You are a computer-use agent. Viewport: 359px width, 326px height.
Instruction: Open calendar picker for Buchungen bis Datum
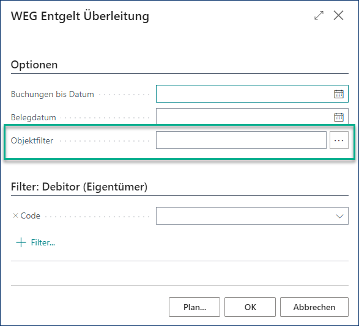[x=339, y=94]
